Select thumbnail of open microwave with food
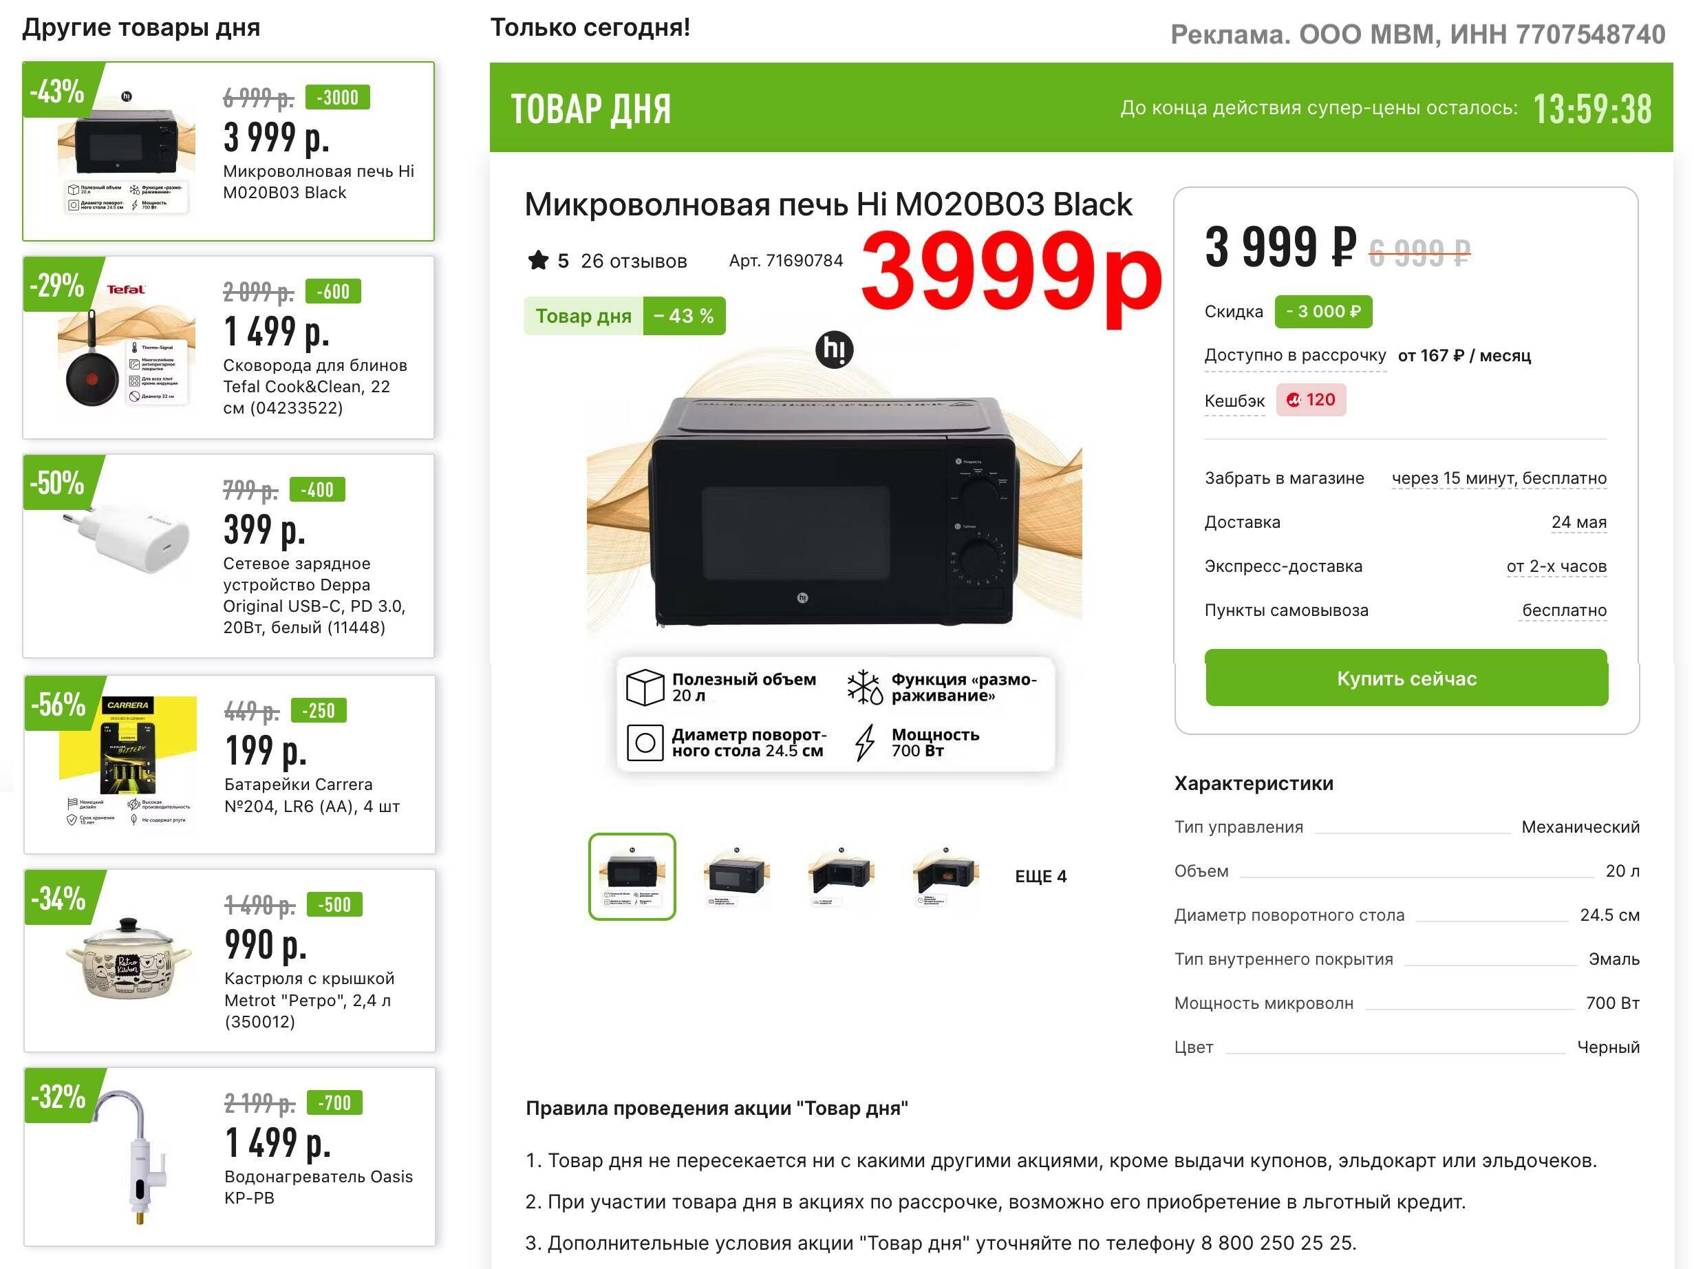The width and height of the screenshot is (1694, 1269). point(946,876)
